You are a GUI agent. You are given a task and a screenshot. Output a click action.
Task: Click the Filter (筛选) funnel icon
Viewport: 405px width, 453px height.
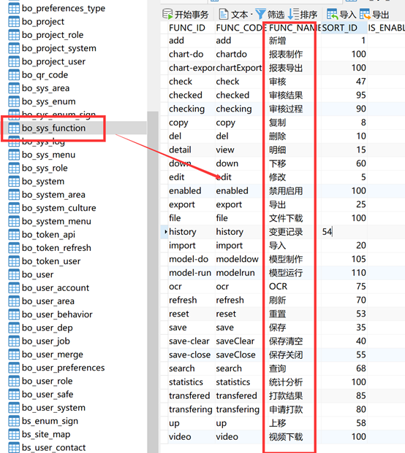pyautogui.click(x=260, y=14)
